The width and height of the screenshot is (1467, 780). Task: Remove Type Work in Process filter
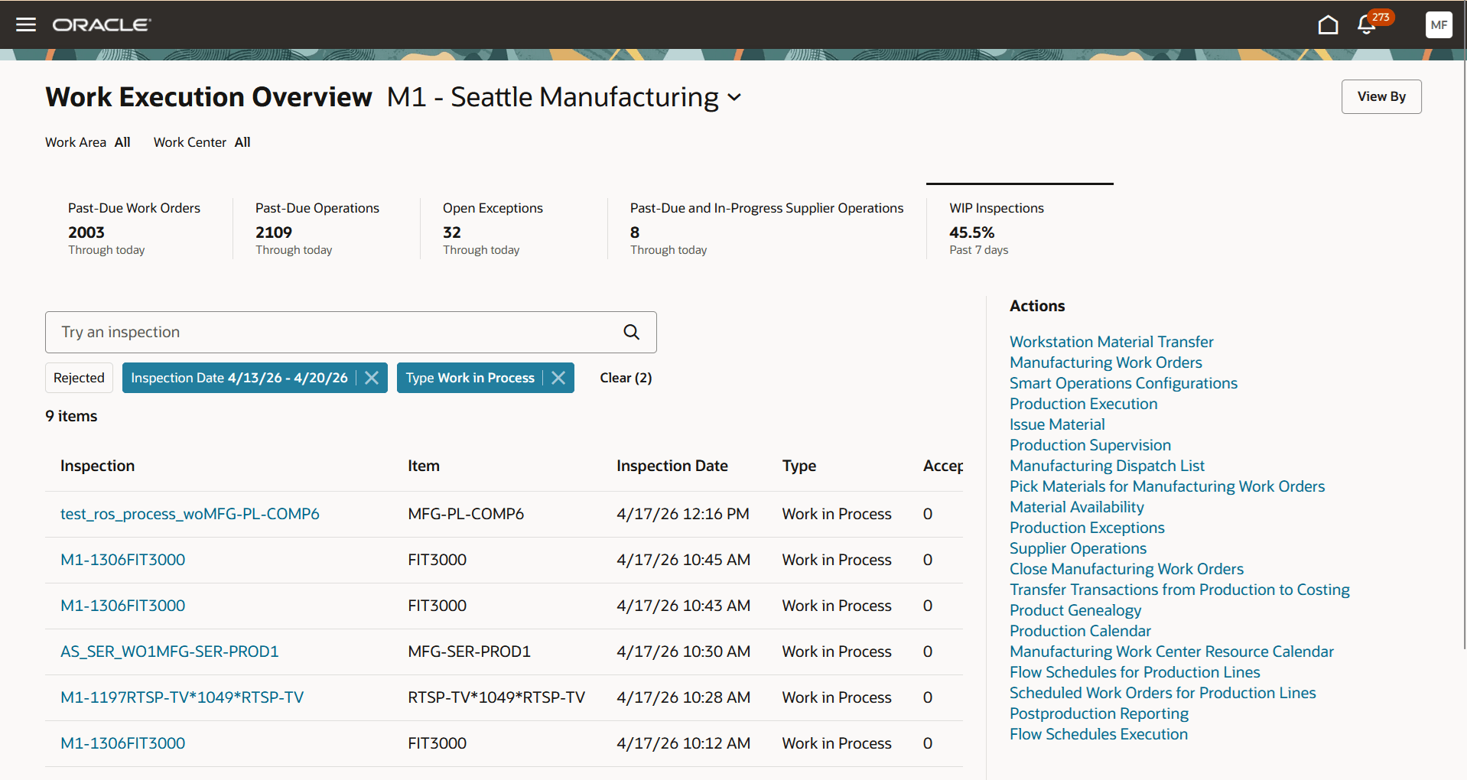coord(558,378)
